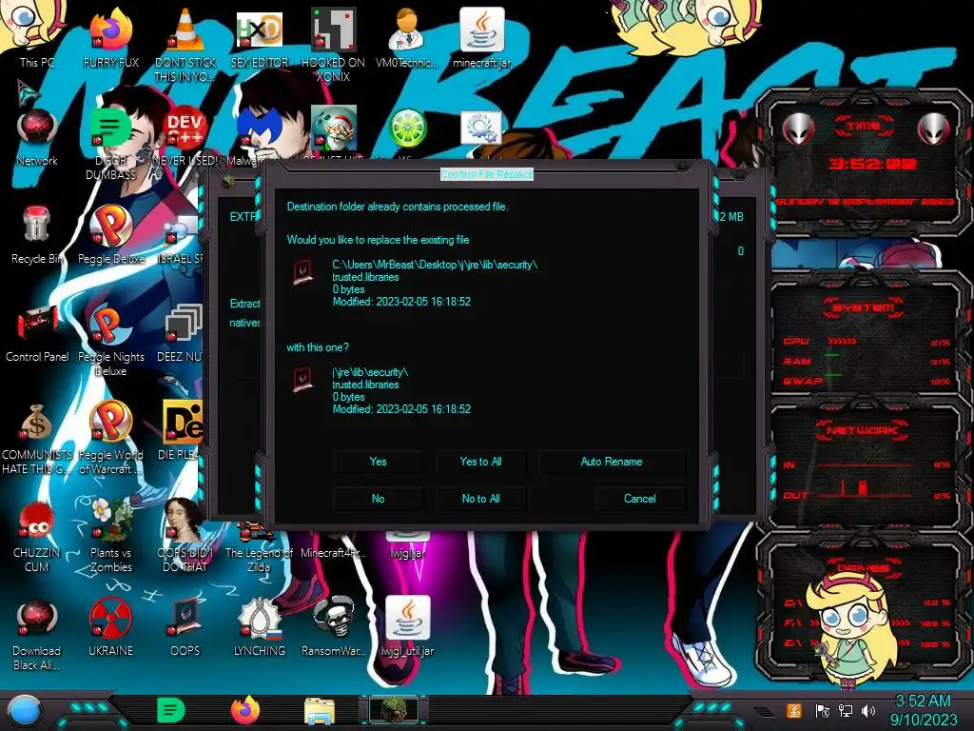
Task: Launch Peggle Deluxe shortcut
Action: click(110, 235)
